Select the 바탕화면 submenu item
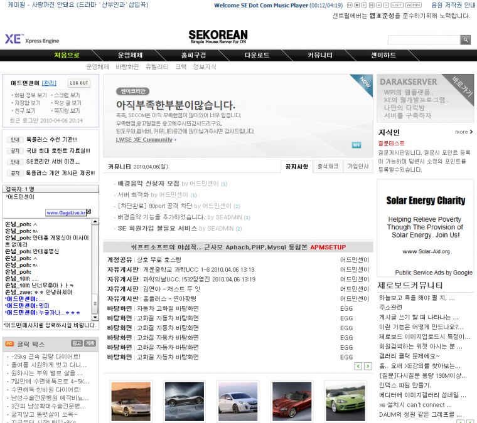Screen dimensions: 477x423 (127, 67)
